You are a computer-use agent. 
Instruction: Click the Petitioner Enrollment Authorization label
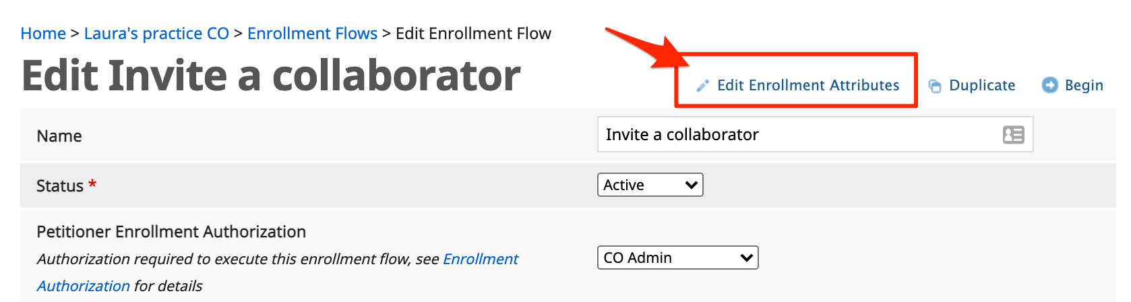tap(171, 231)
